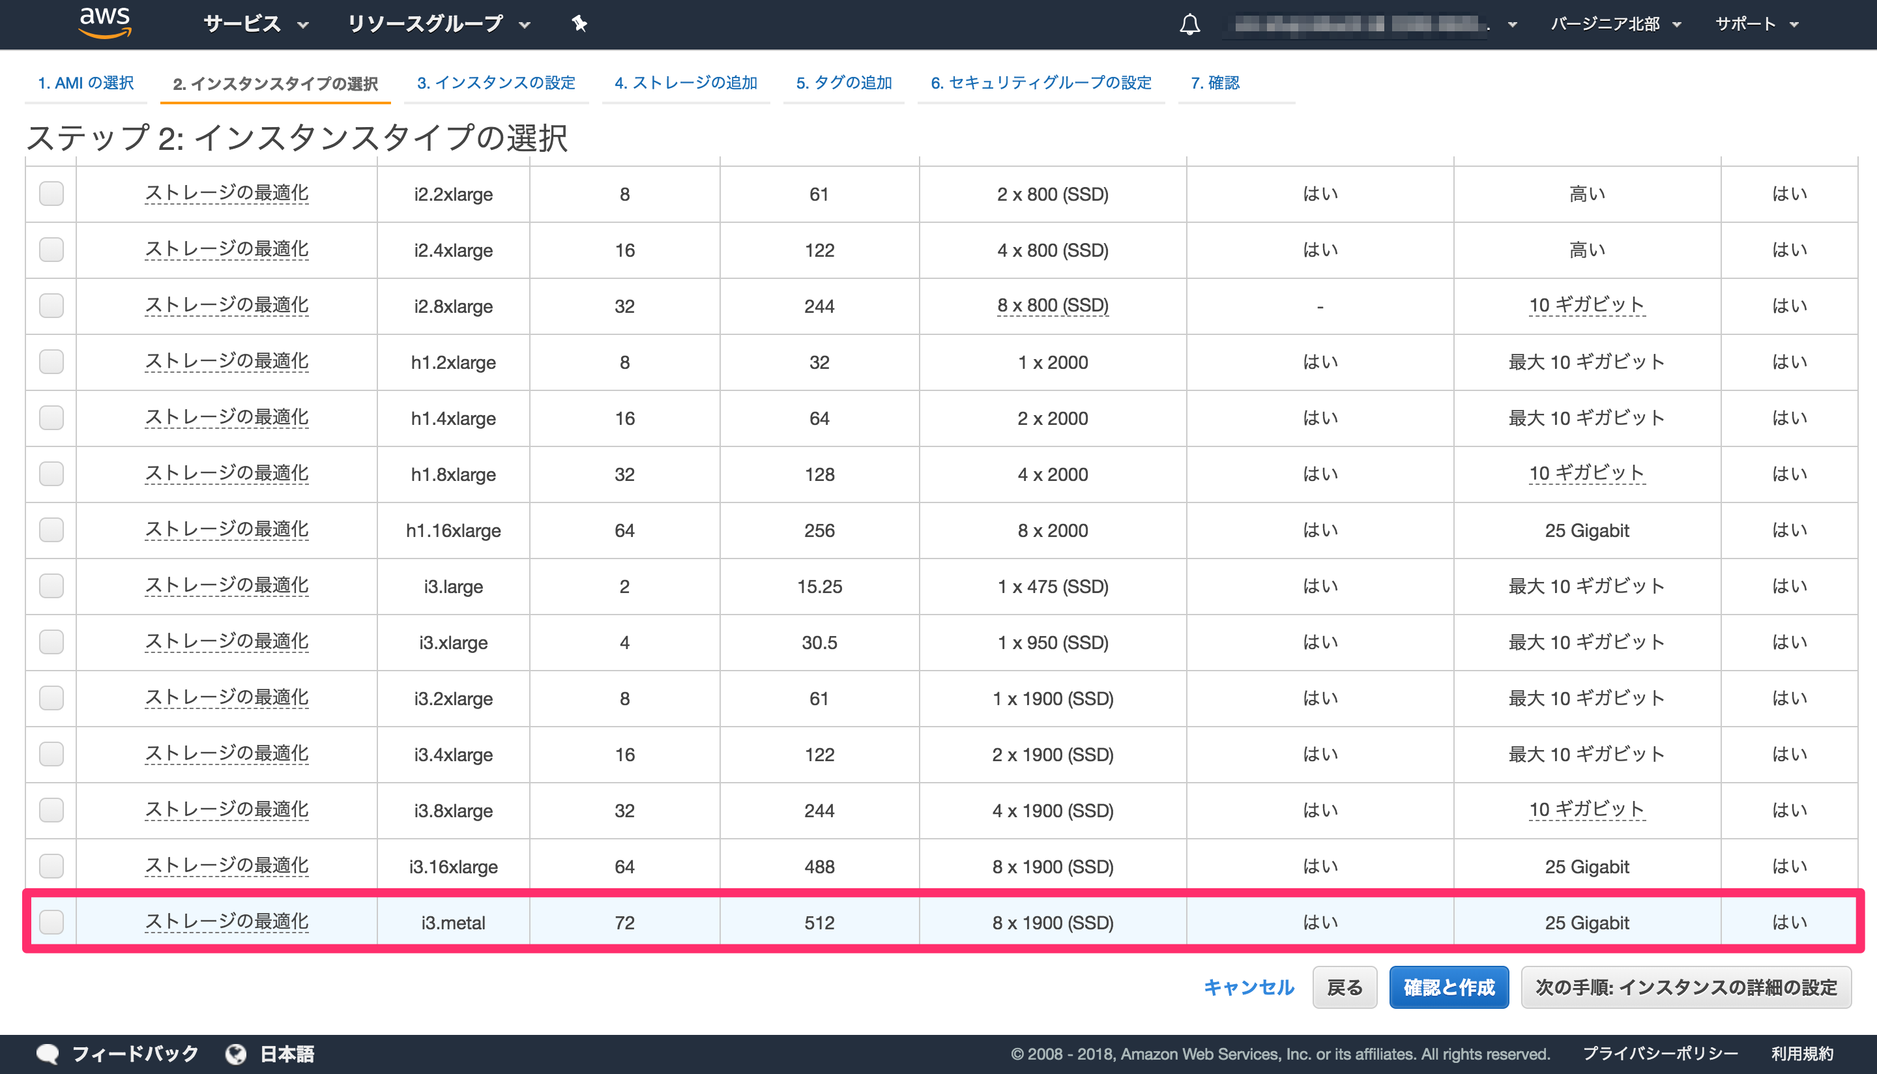1877x1074 pixels.
Task: Click the feedback speech bubble icon
Action: (48, 1053)
